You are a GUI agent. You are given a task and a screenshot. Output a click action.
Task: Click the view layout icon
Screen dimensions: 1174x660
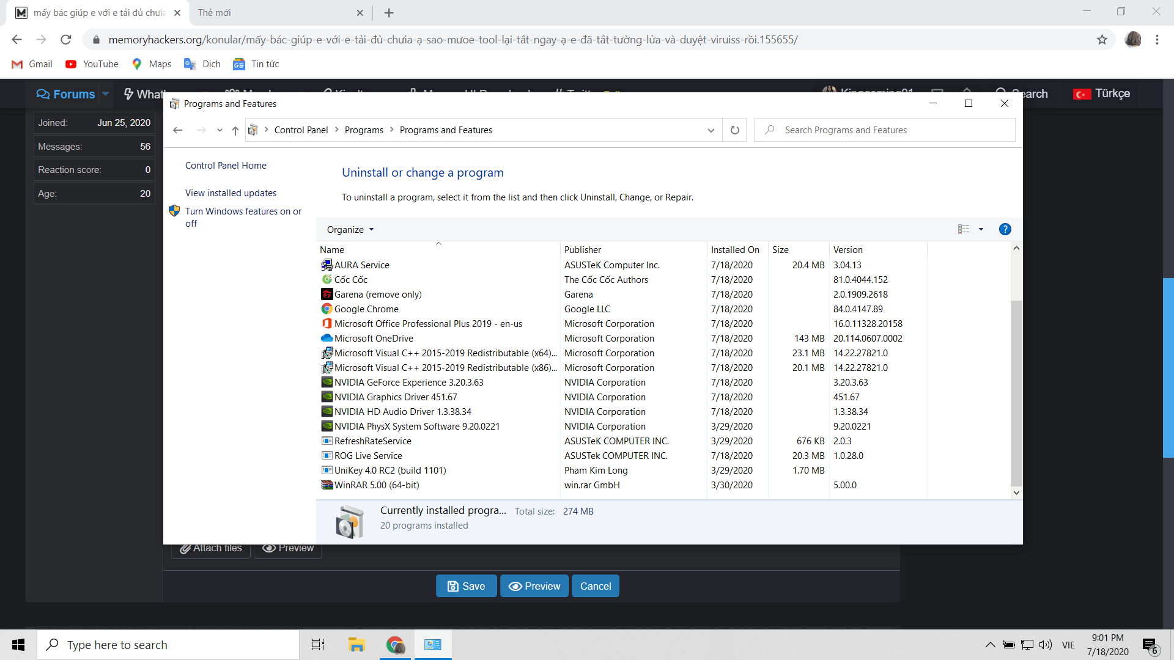964,229
